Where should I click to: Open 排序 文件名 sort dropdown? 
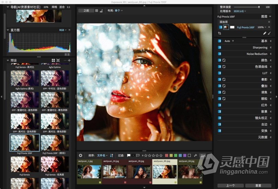pyautogui.click(x=102, y=155)
